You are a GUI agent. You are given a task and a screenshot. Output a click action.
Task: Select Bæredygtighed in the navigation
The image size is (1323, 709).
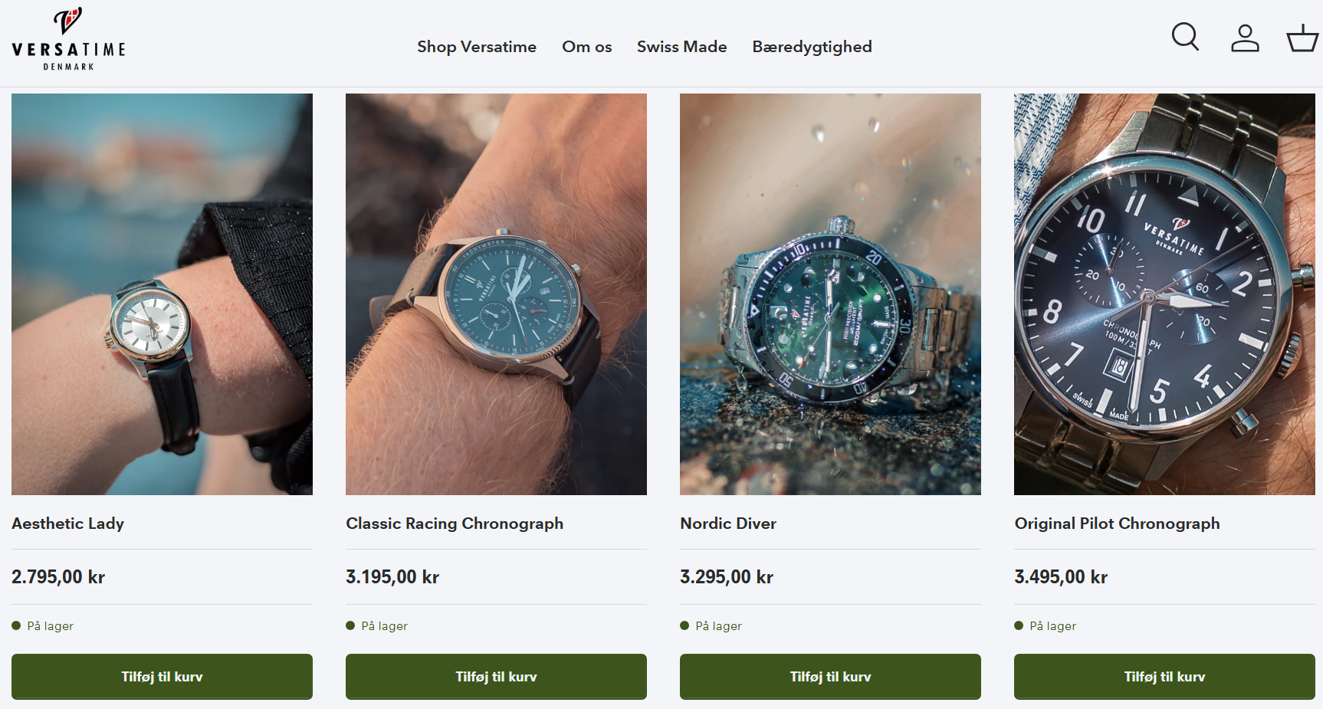pos(812,47)
